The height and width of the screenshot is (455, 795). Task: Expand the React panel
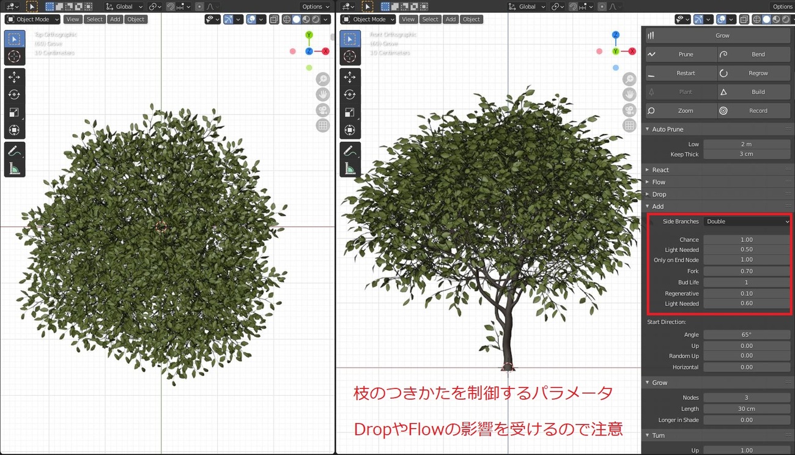tap(660, 170)
